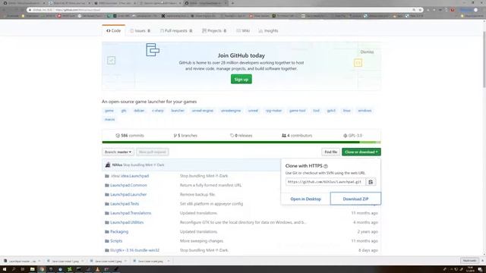Dismiss the Join GitHub today banner
This screenshot has height=273, width=486.
[367, 52]
